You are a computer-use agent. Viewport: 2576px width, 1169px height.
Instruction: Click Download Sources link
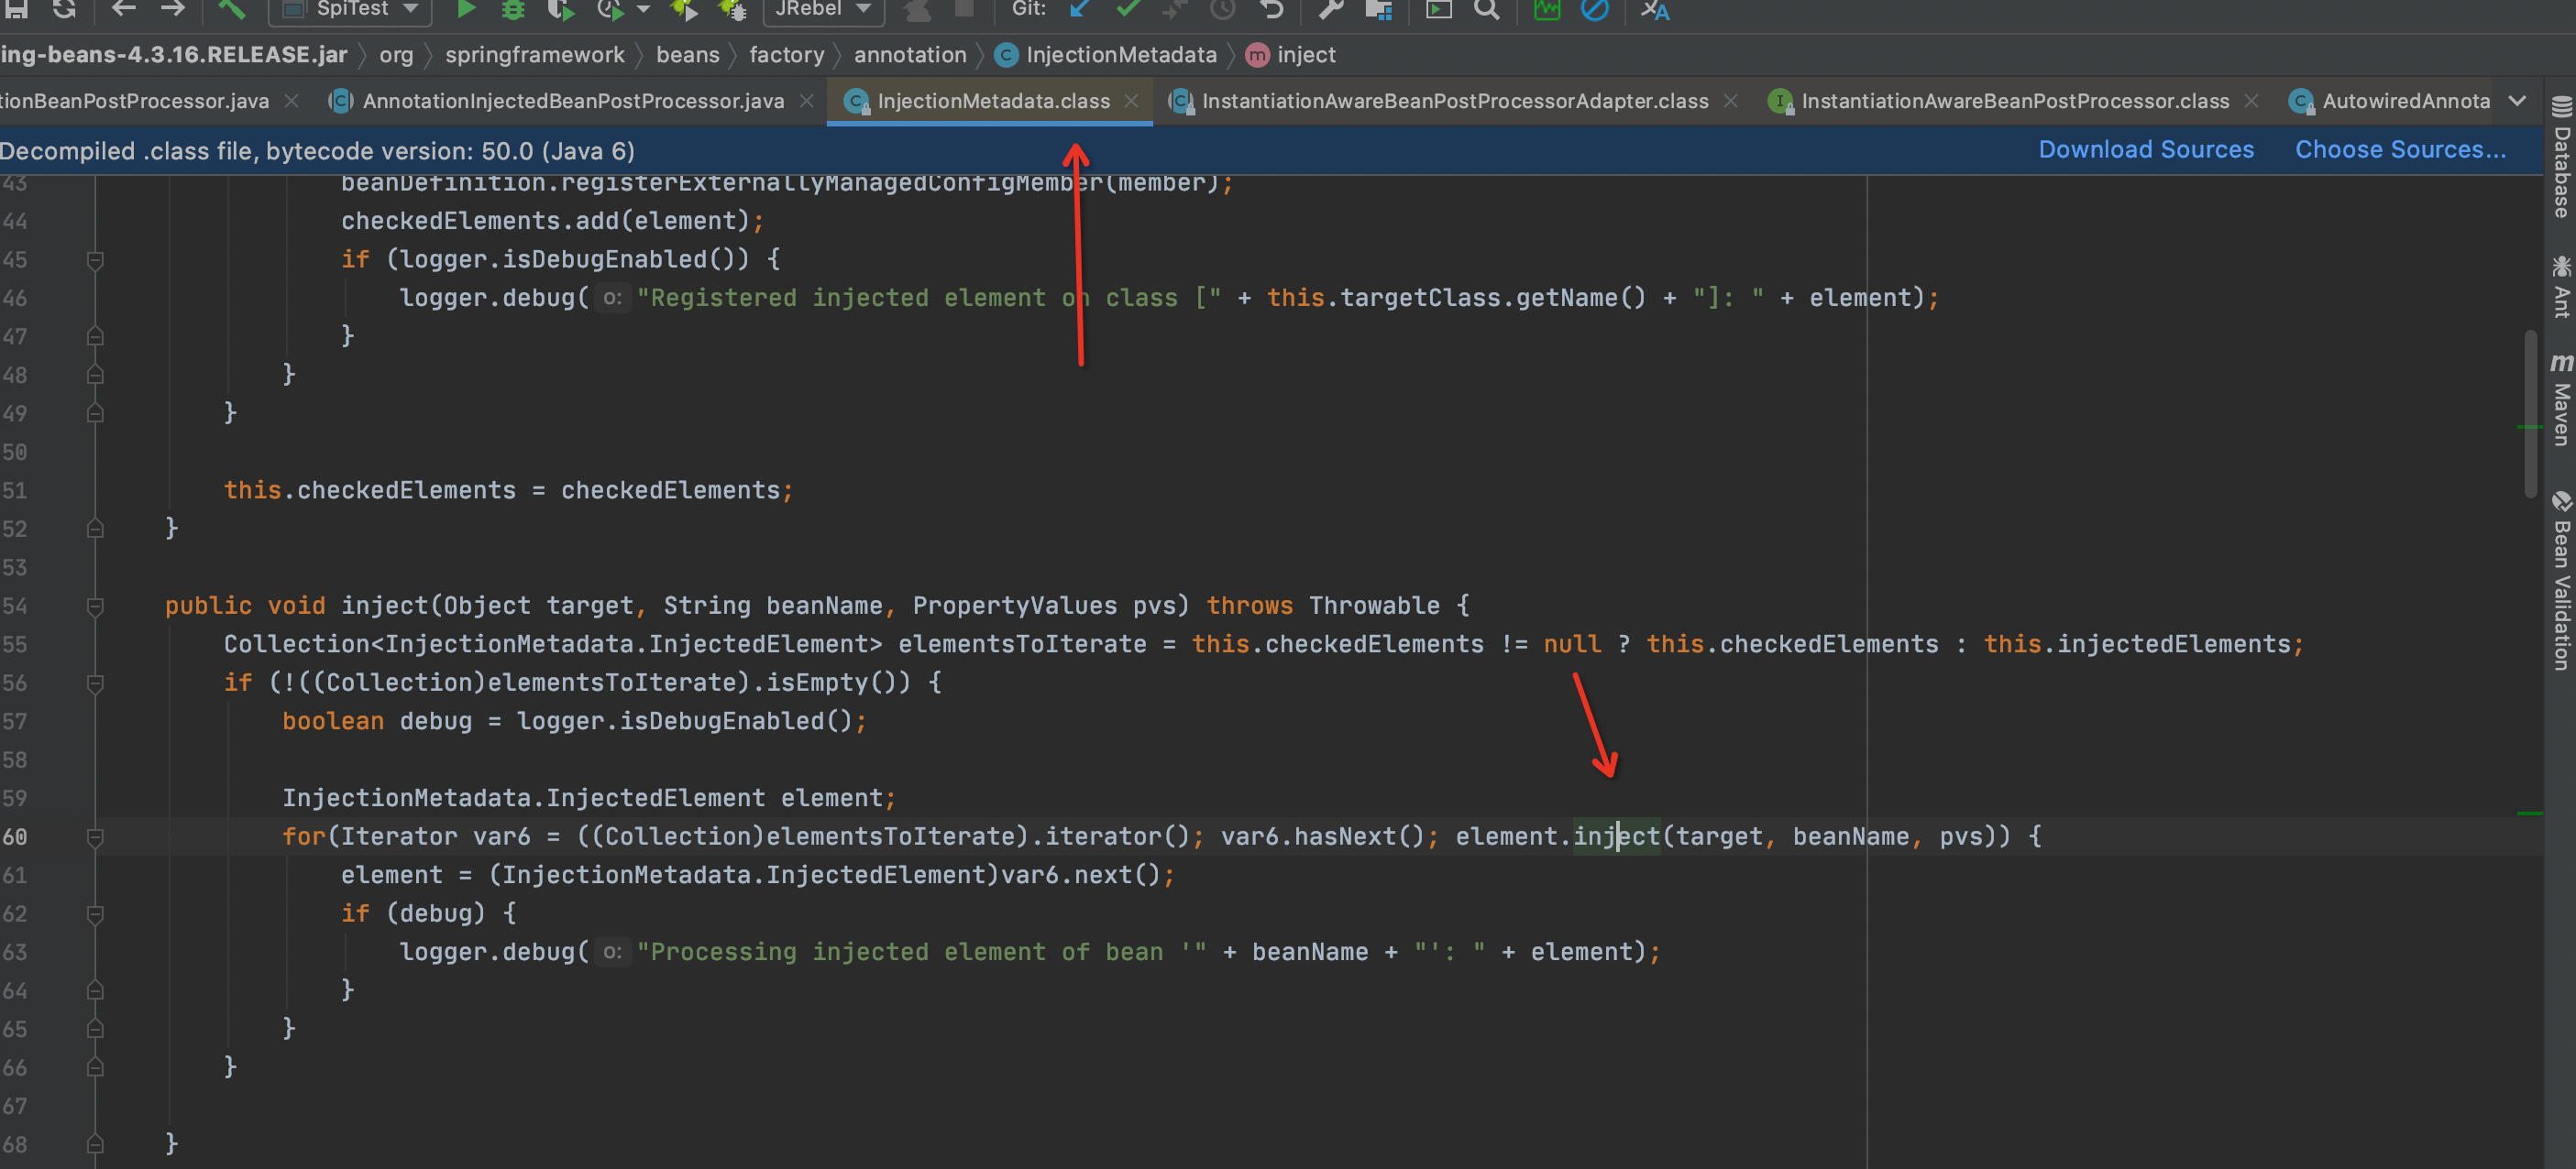tap(2145, 150)
